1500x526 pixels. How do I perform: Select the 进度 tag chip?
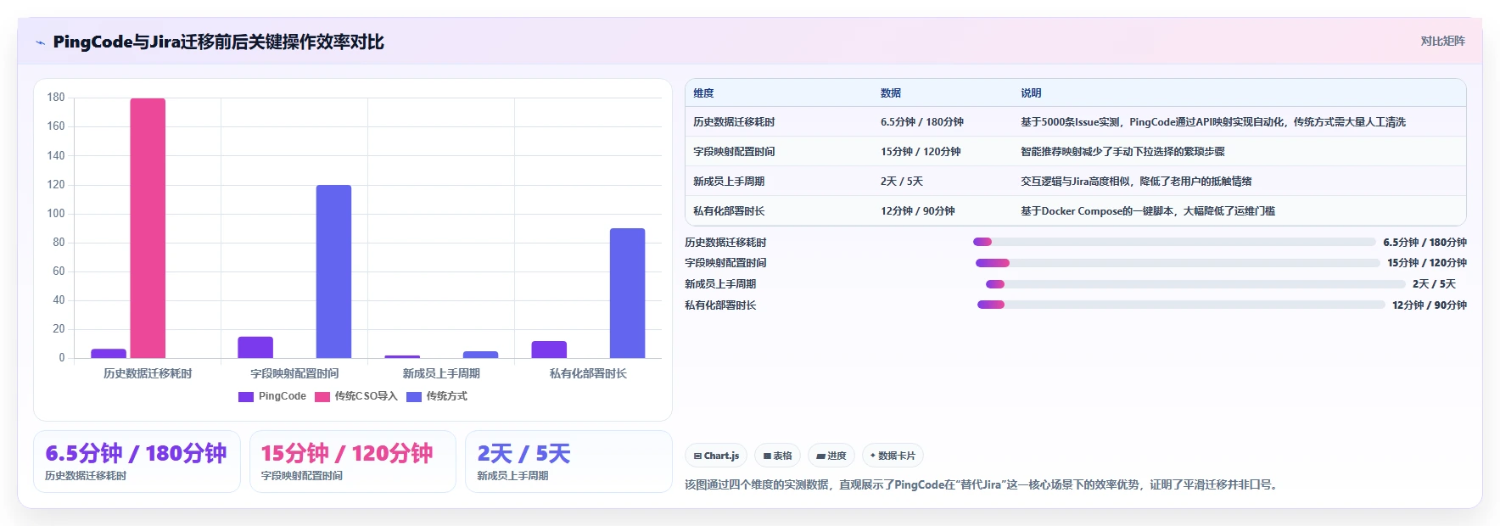point(831,456)
